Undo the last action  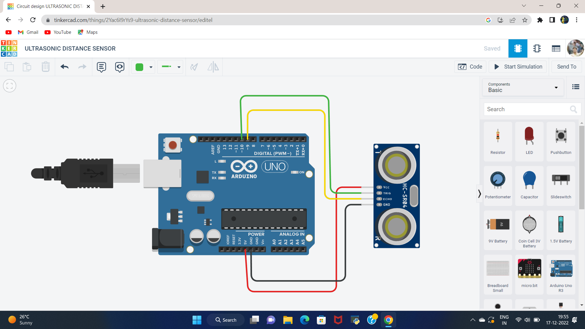click(64, 67)
